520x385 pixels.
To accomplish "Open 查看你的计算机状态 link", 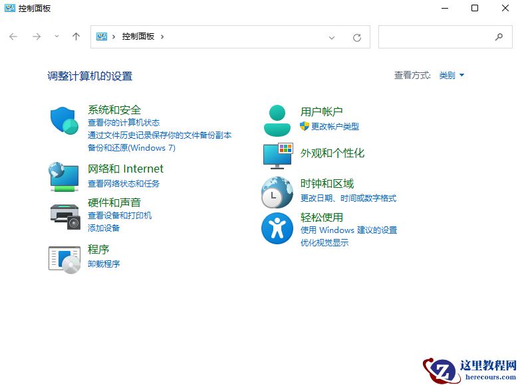I will tap(124, 123).
